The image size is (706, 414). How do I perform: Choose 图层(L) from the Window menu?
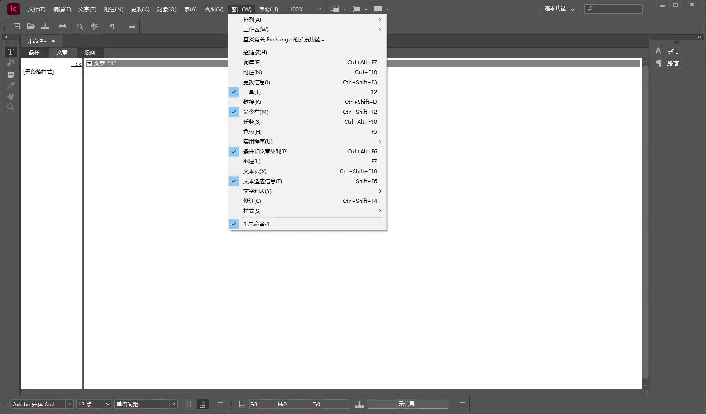(x=252, y=161)
